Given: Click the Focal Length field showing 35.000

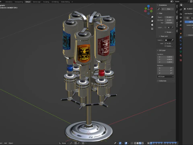Looking at the screenshot, I should [169, 17].
